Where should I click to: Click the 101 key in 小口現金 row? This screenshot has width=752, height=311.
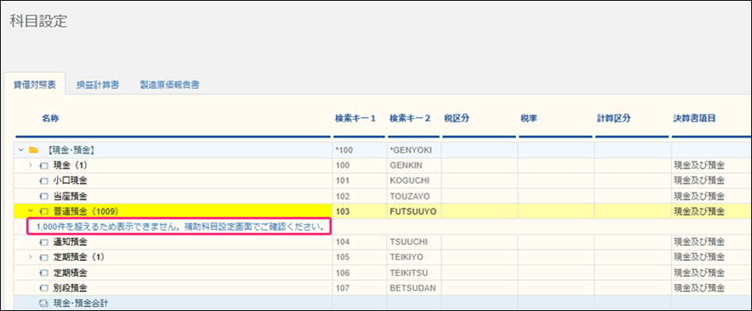(343, 181)
